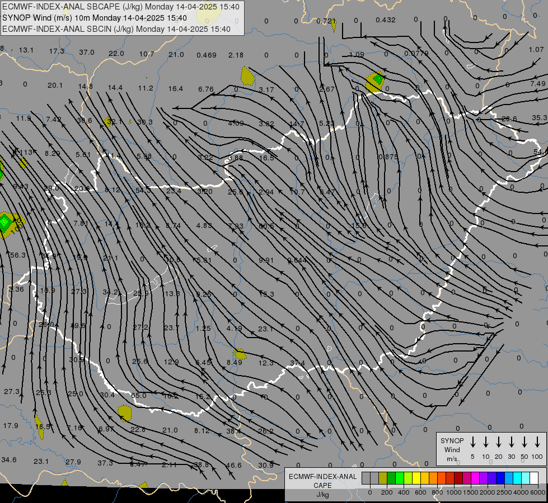Select the olive CAPE patch above value 22.8
Viewport: 548px width, 503px height.
125,413
